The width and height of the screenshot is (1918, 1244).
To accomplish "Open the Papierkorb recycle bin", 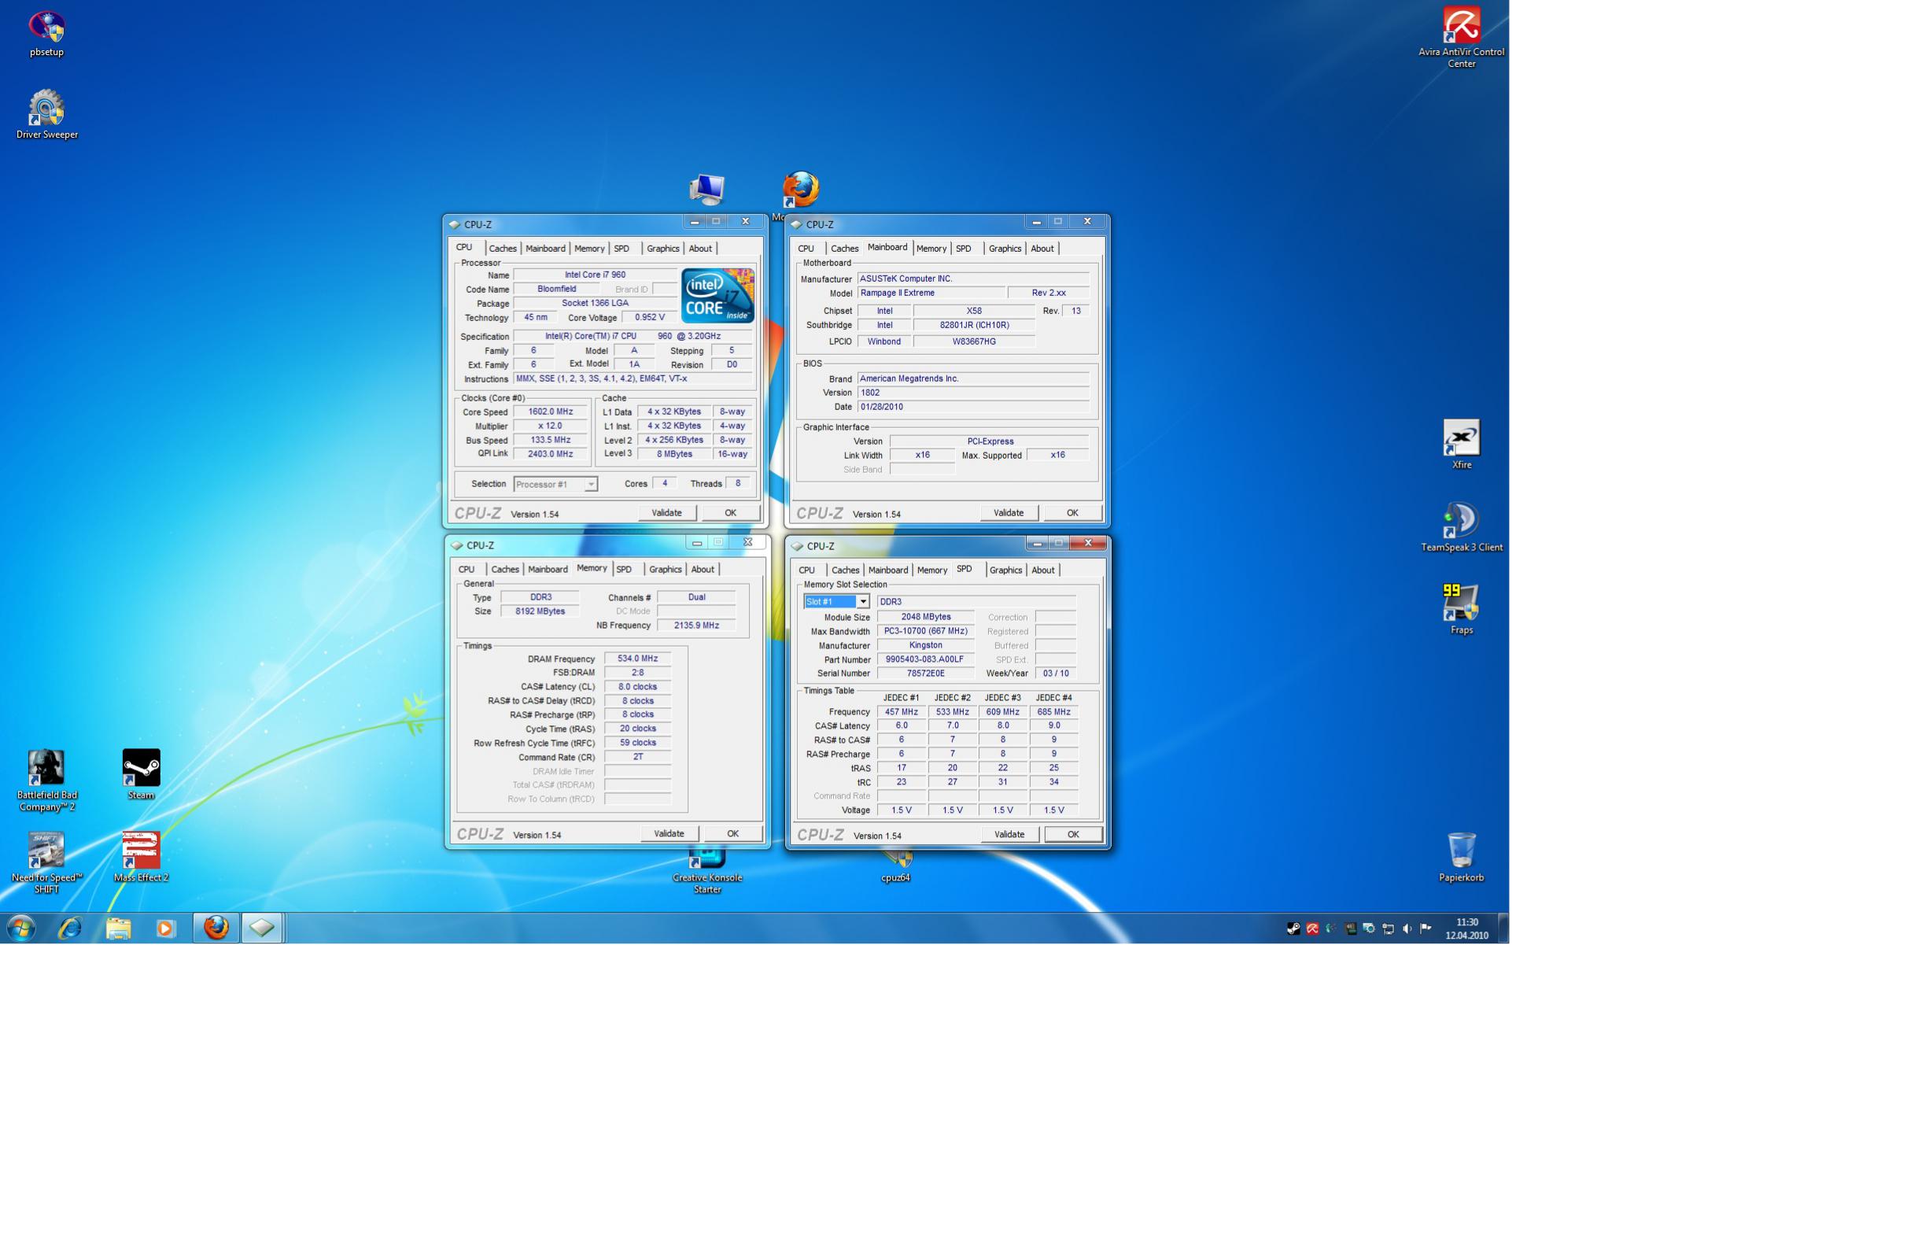I will pyautogui.click(x=1460, y=851).
